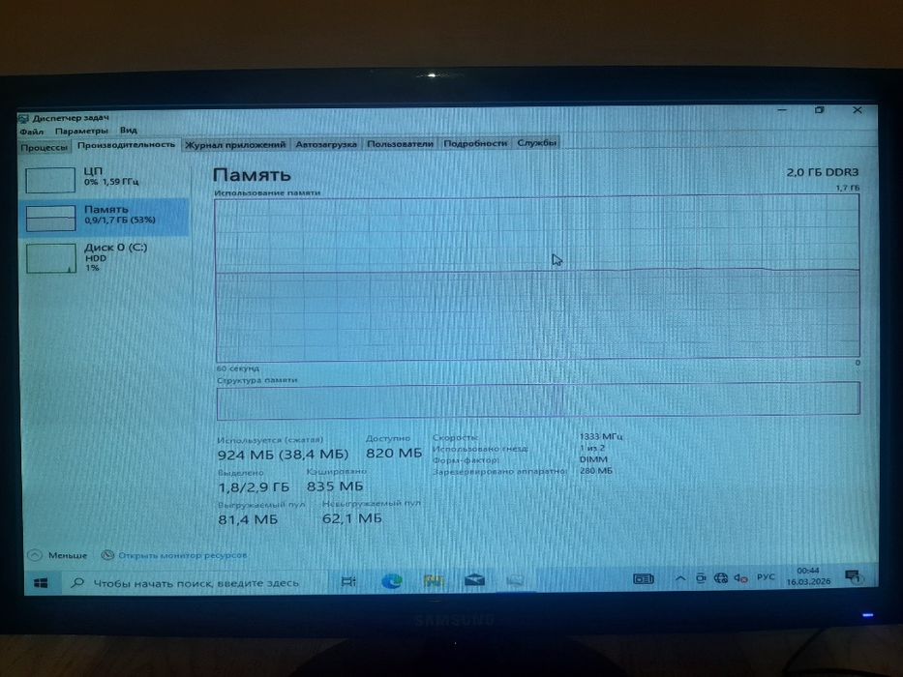The image size is (903, 677).
Task: Click the 81,4 МБ paged pool value
Action: tap(248, 520)
